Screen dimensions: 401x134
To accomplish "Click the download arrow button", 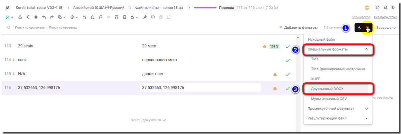I will coord(359,28).
